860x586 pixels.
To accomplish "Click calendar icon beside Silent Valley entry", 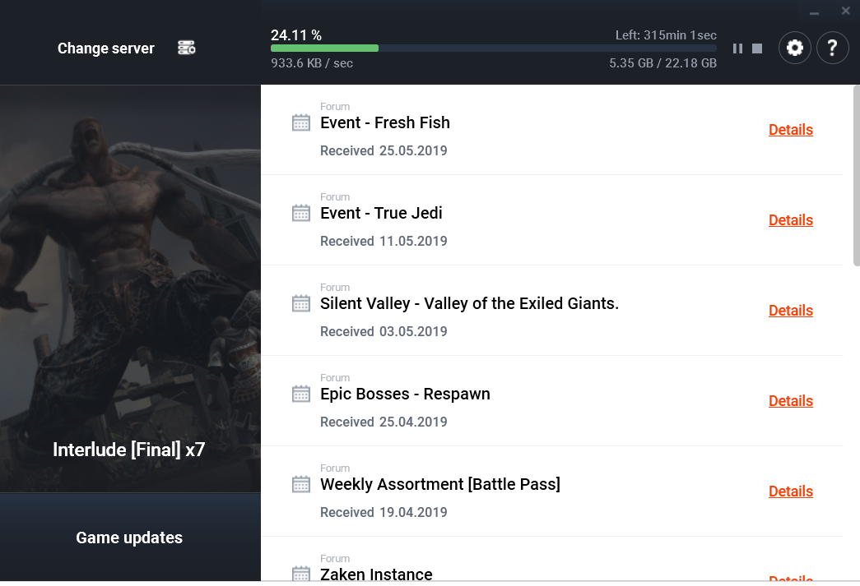I will click(301, 304).
